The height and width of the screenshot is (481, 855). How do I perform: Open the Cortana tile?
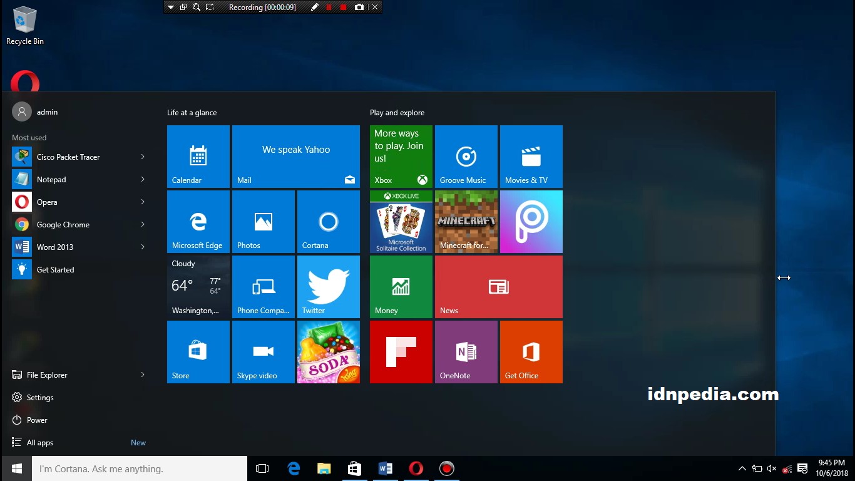point(329,222)
